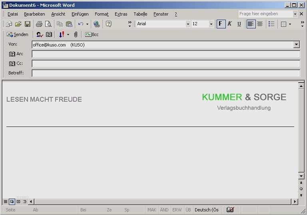Undo last action with arrow icon
The height and width of the screenshot is (215, 307).
[80, 24]
